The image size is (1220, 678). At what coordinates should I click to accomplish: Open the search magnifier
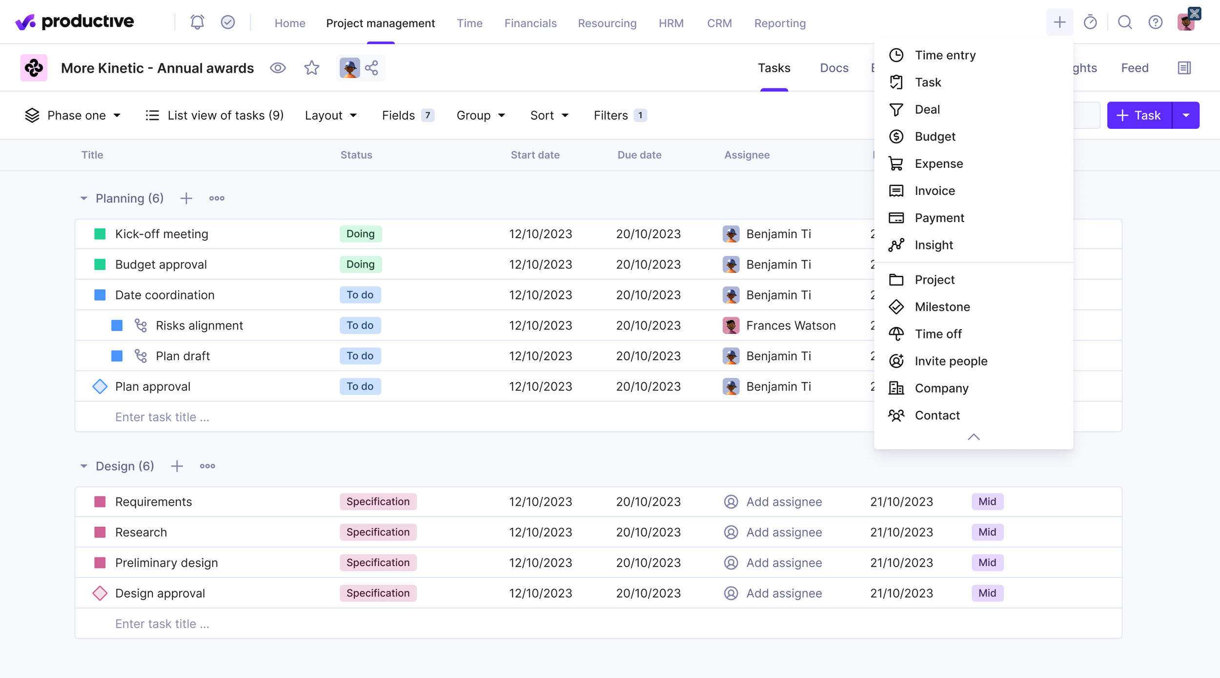pos(1125,22)
